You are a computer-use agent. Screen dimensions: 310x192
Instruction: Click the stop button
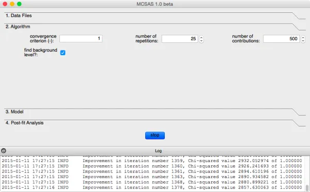coord(155,135)
